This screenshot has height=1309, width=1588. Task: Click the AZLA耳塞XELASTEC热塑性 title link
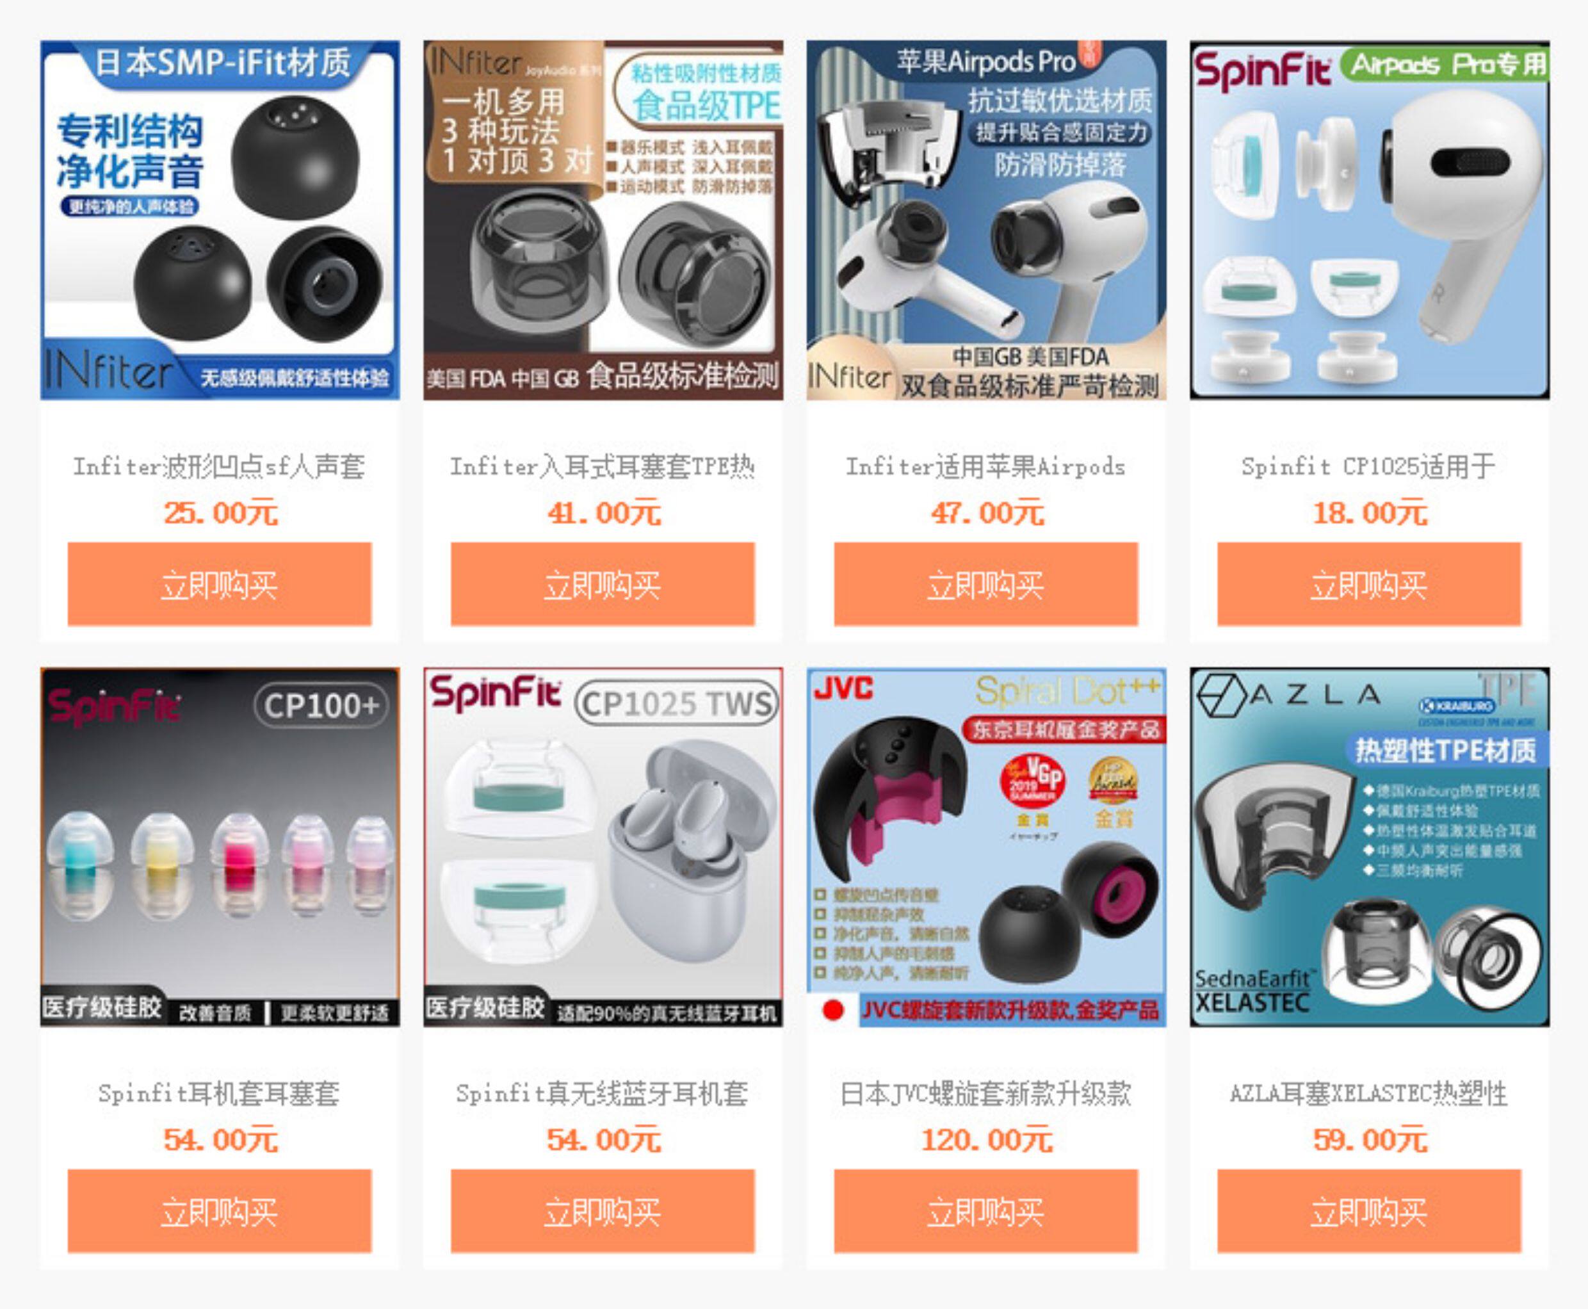1368,1093
